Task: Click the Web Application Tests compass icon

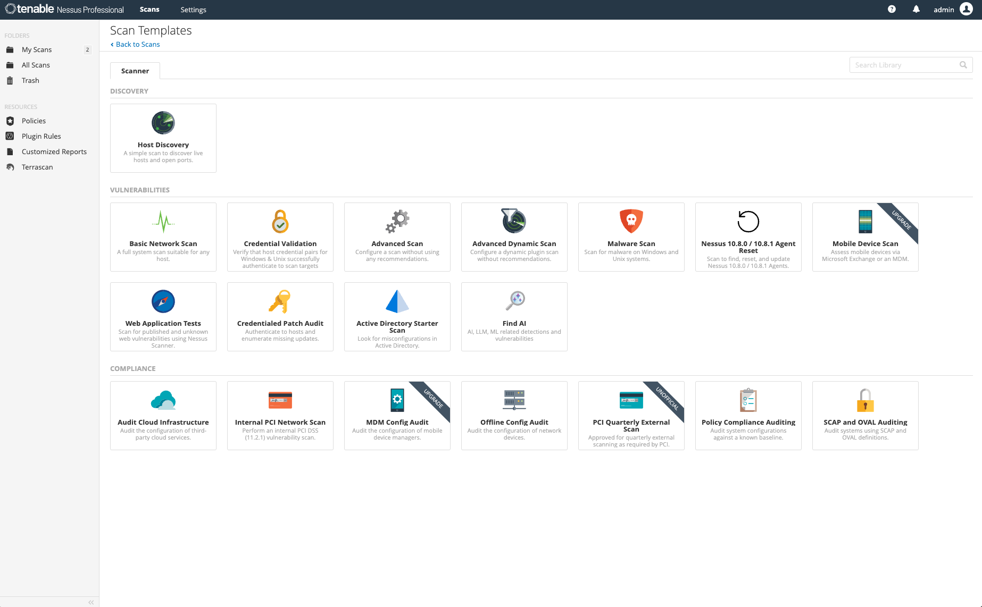Action: (x=163, y=301)
